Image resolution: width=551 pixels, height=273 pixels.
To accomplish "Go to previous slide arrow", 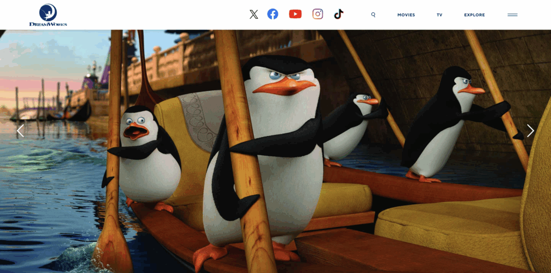I will [x=20, y=131].
